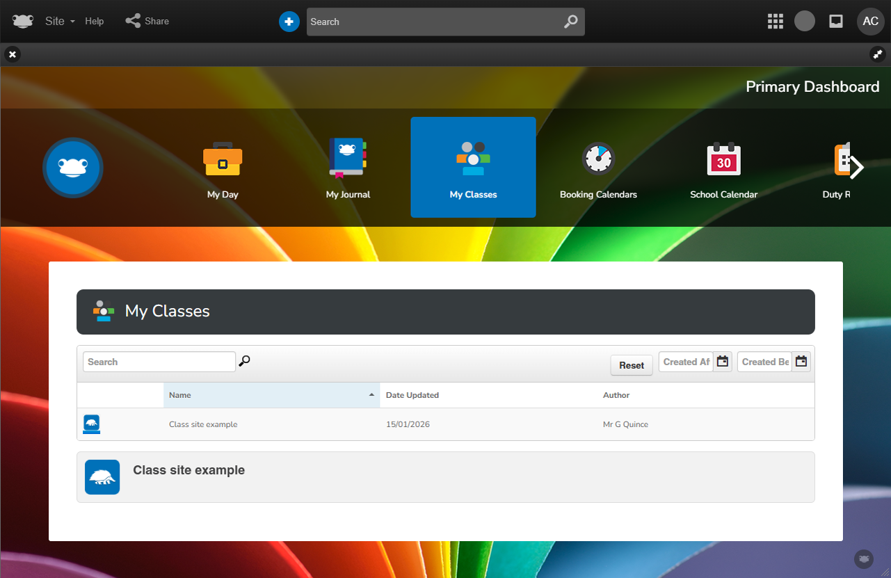Open the My Day briefcase icon
Image resolution: width=891 pixels, height=578 pixels.
223,159
